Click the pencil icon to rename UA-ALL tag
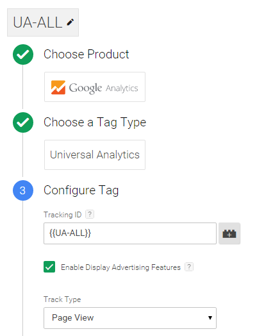Image resolution: width=273 pixels, height=336 pixels. click(x=70, y=22)
